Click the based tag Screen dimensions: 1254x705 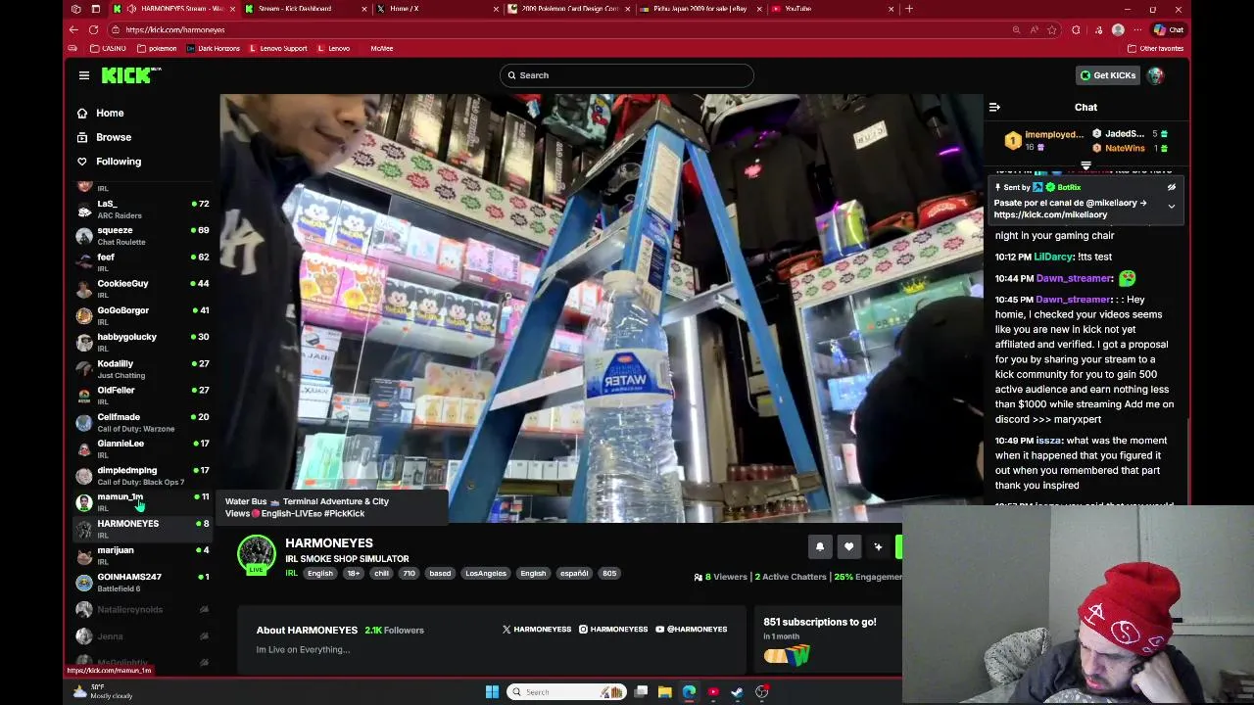click(x=440, y=574)
